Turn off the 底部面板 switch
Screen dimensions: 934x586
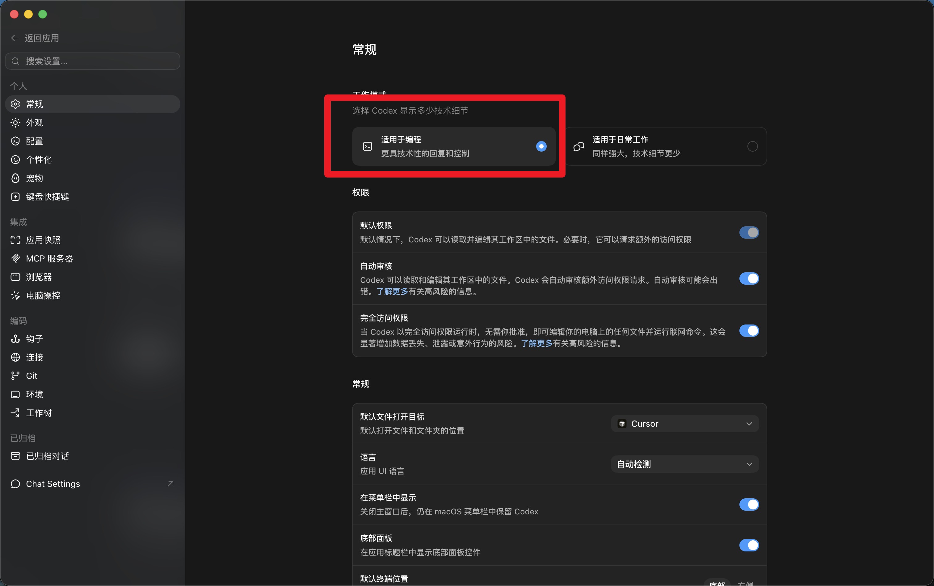tap(749, 545)
